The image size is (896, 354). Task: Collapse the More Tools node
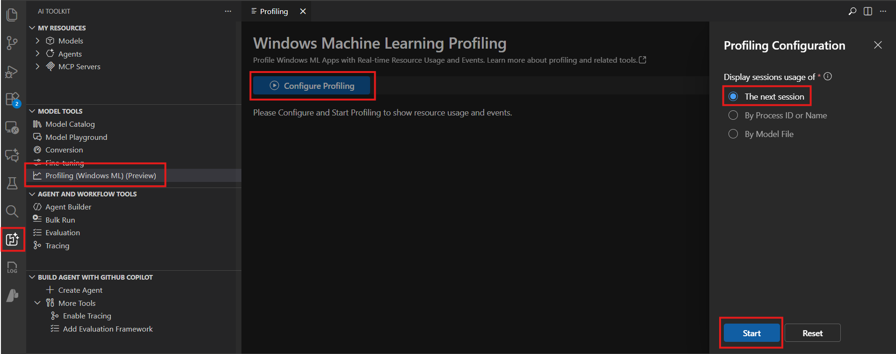[38, 303]
